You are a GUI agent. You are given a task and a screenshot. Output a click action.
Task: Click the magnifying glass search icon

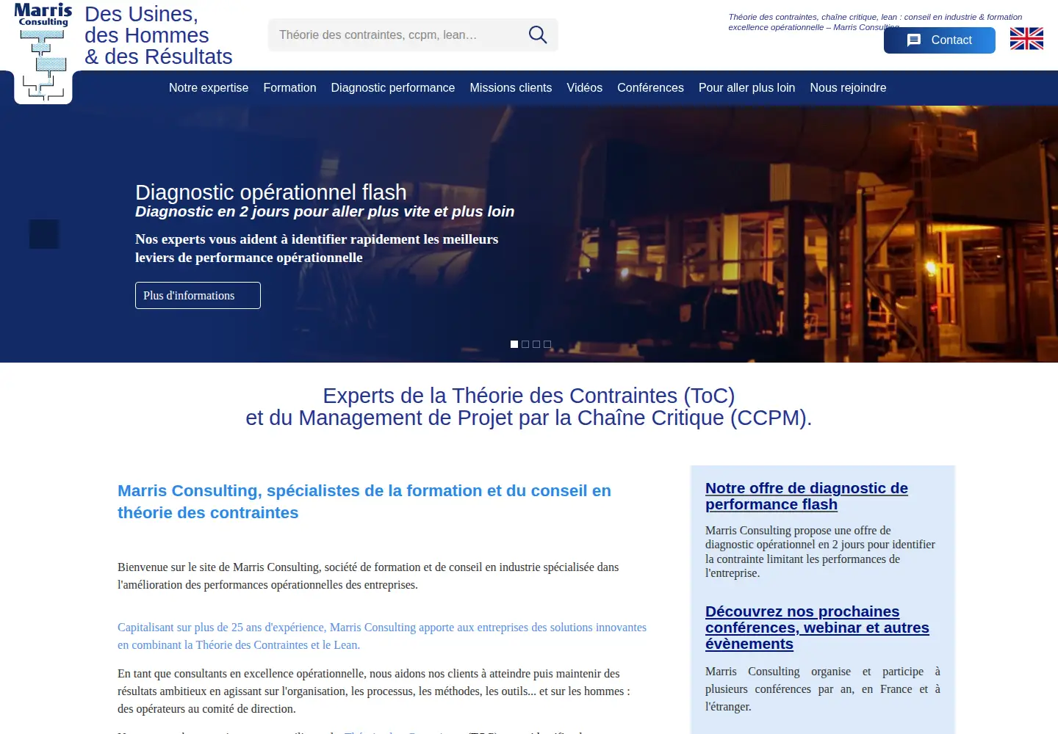[x=538, y=34]
